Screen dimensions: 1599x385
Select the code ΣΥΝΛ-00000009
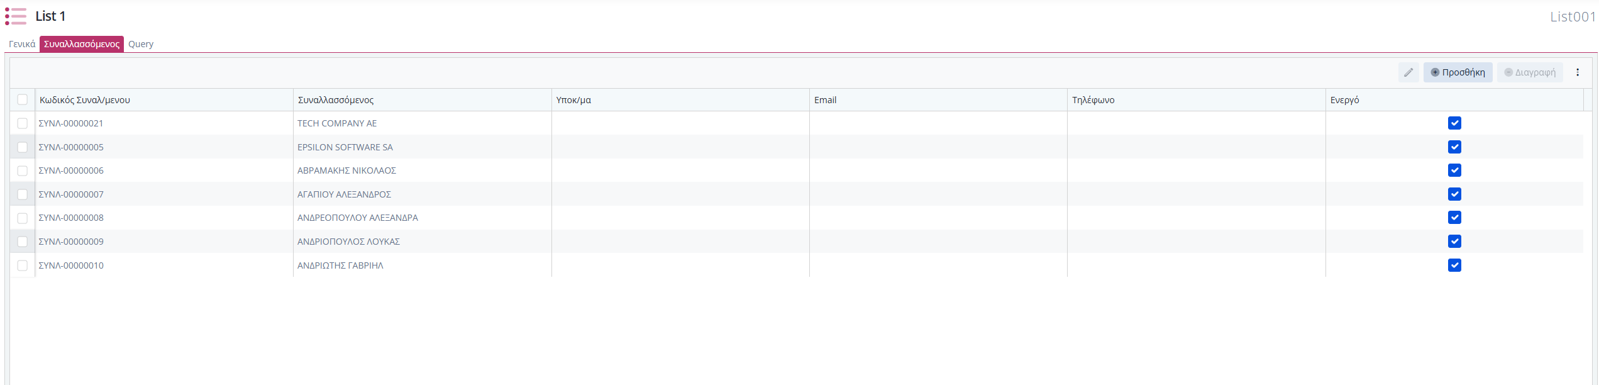pyautogui.click(x=71, y=242)
